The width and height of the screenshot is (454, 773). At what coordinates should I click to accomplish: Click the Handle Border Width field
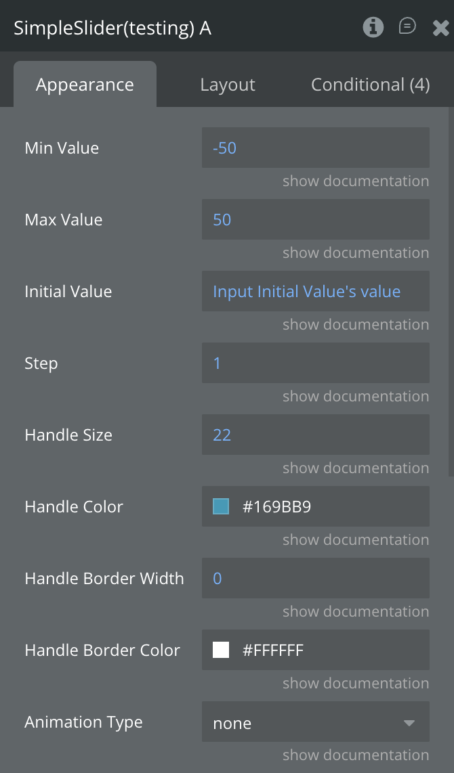click(315, 578)
